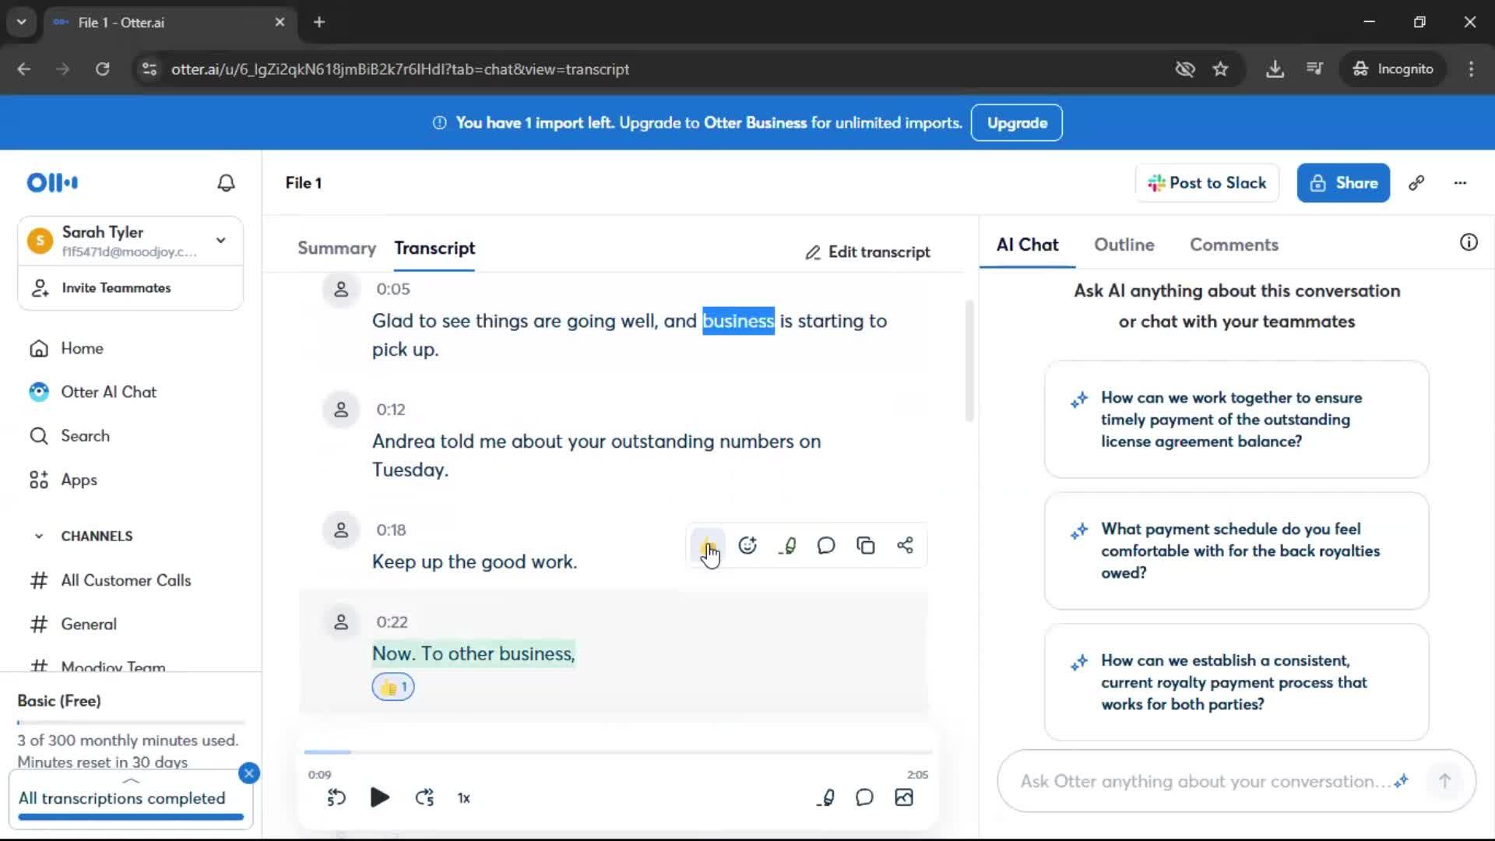
Task: Change the 1x playback speed
Action: tap(463, 798)
